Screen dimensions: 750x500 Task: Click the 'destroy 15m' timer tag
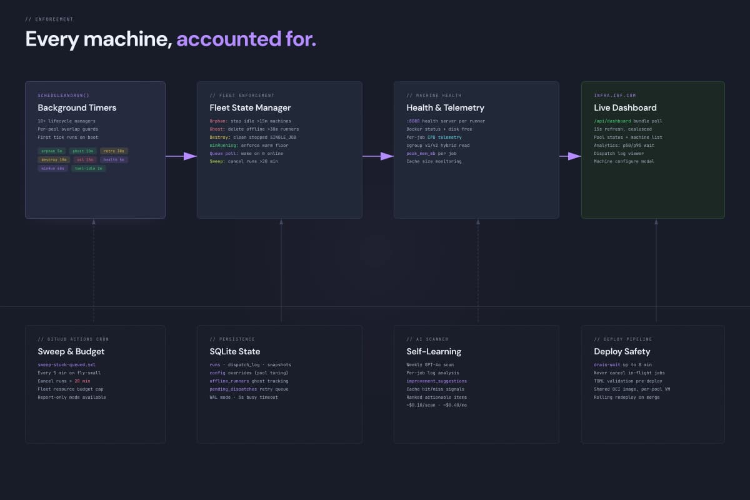click(54, 159)
